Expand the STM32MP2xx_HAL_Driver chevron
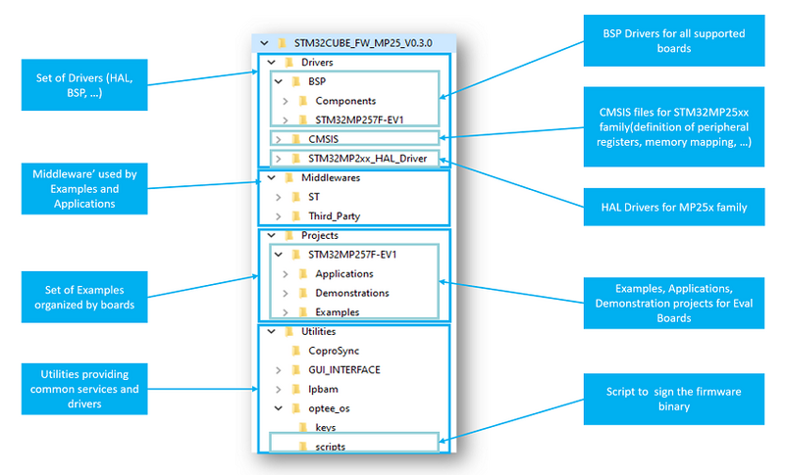The image size is (785, 475). (279, 159)
